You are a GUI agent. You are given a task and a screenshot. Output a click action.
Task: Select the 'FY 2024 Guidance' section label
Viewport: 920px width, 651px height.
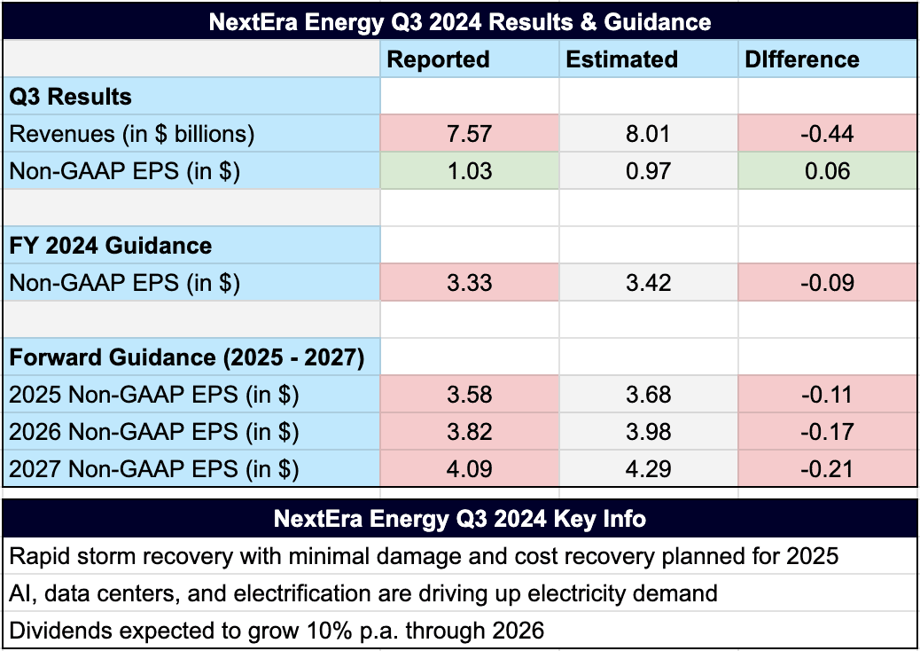point(191,246)
